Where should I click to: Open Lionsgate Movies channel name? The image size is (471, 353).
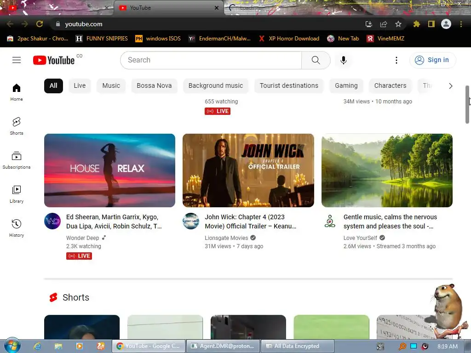(226, 238)
